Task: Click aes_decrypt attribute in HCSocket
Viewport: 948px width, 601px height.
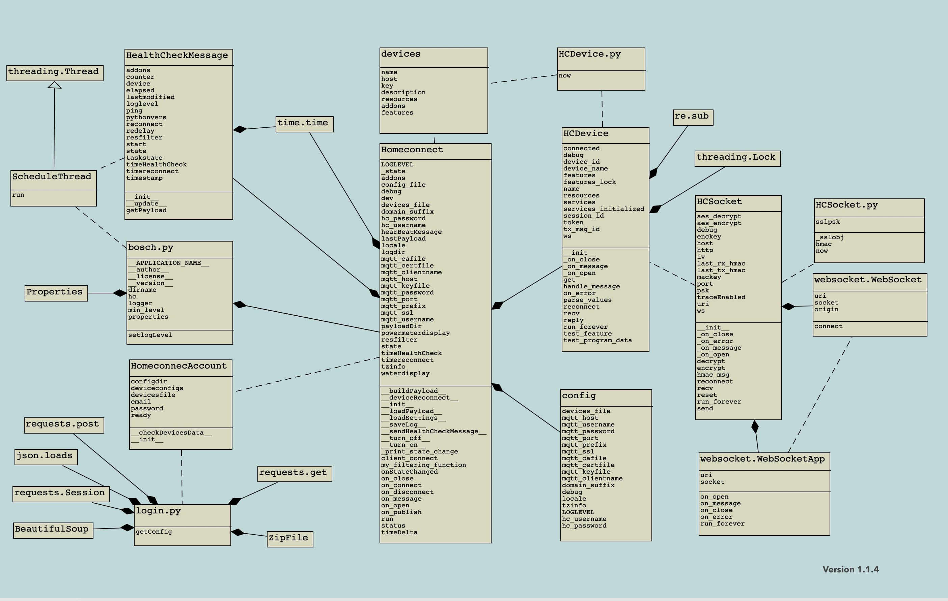Action: (719, 216)
